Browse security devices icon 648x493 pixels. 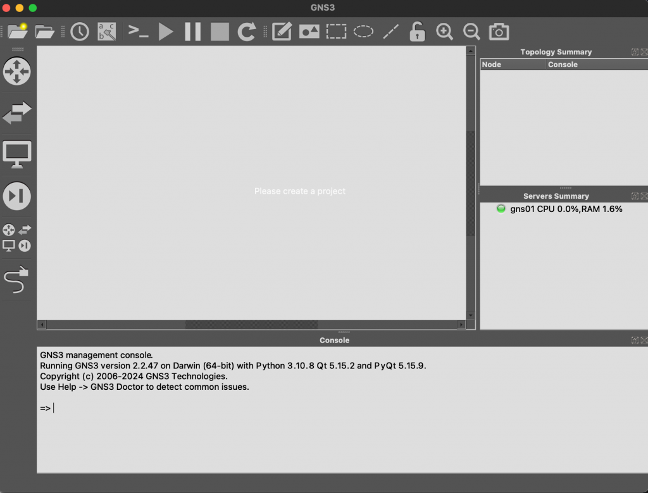17,196
